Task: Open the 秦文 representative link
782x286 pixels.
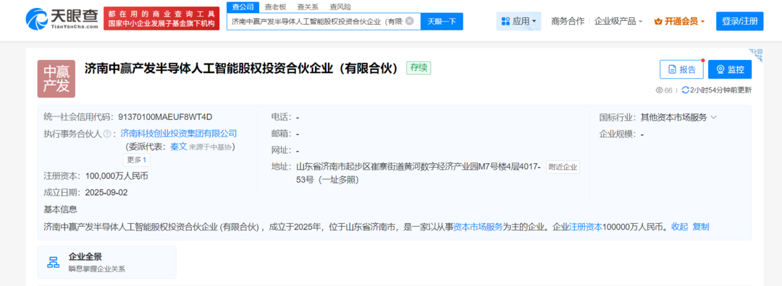Action: [178, 147]
